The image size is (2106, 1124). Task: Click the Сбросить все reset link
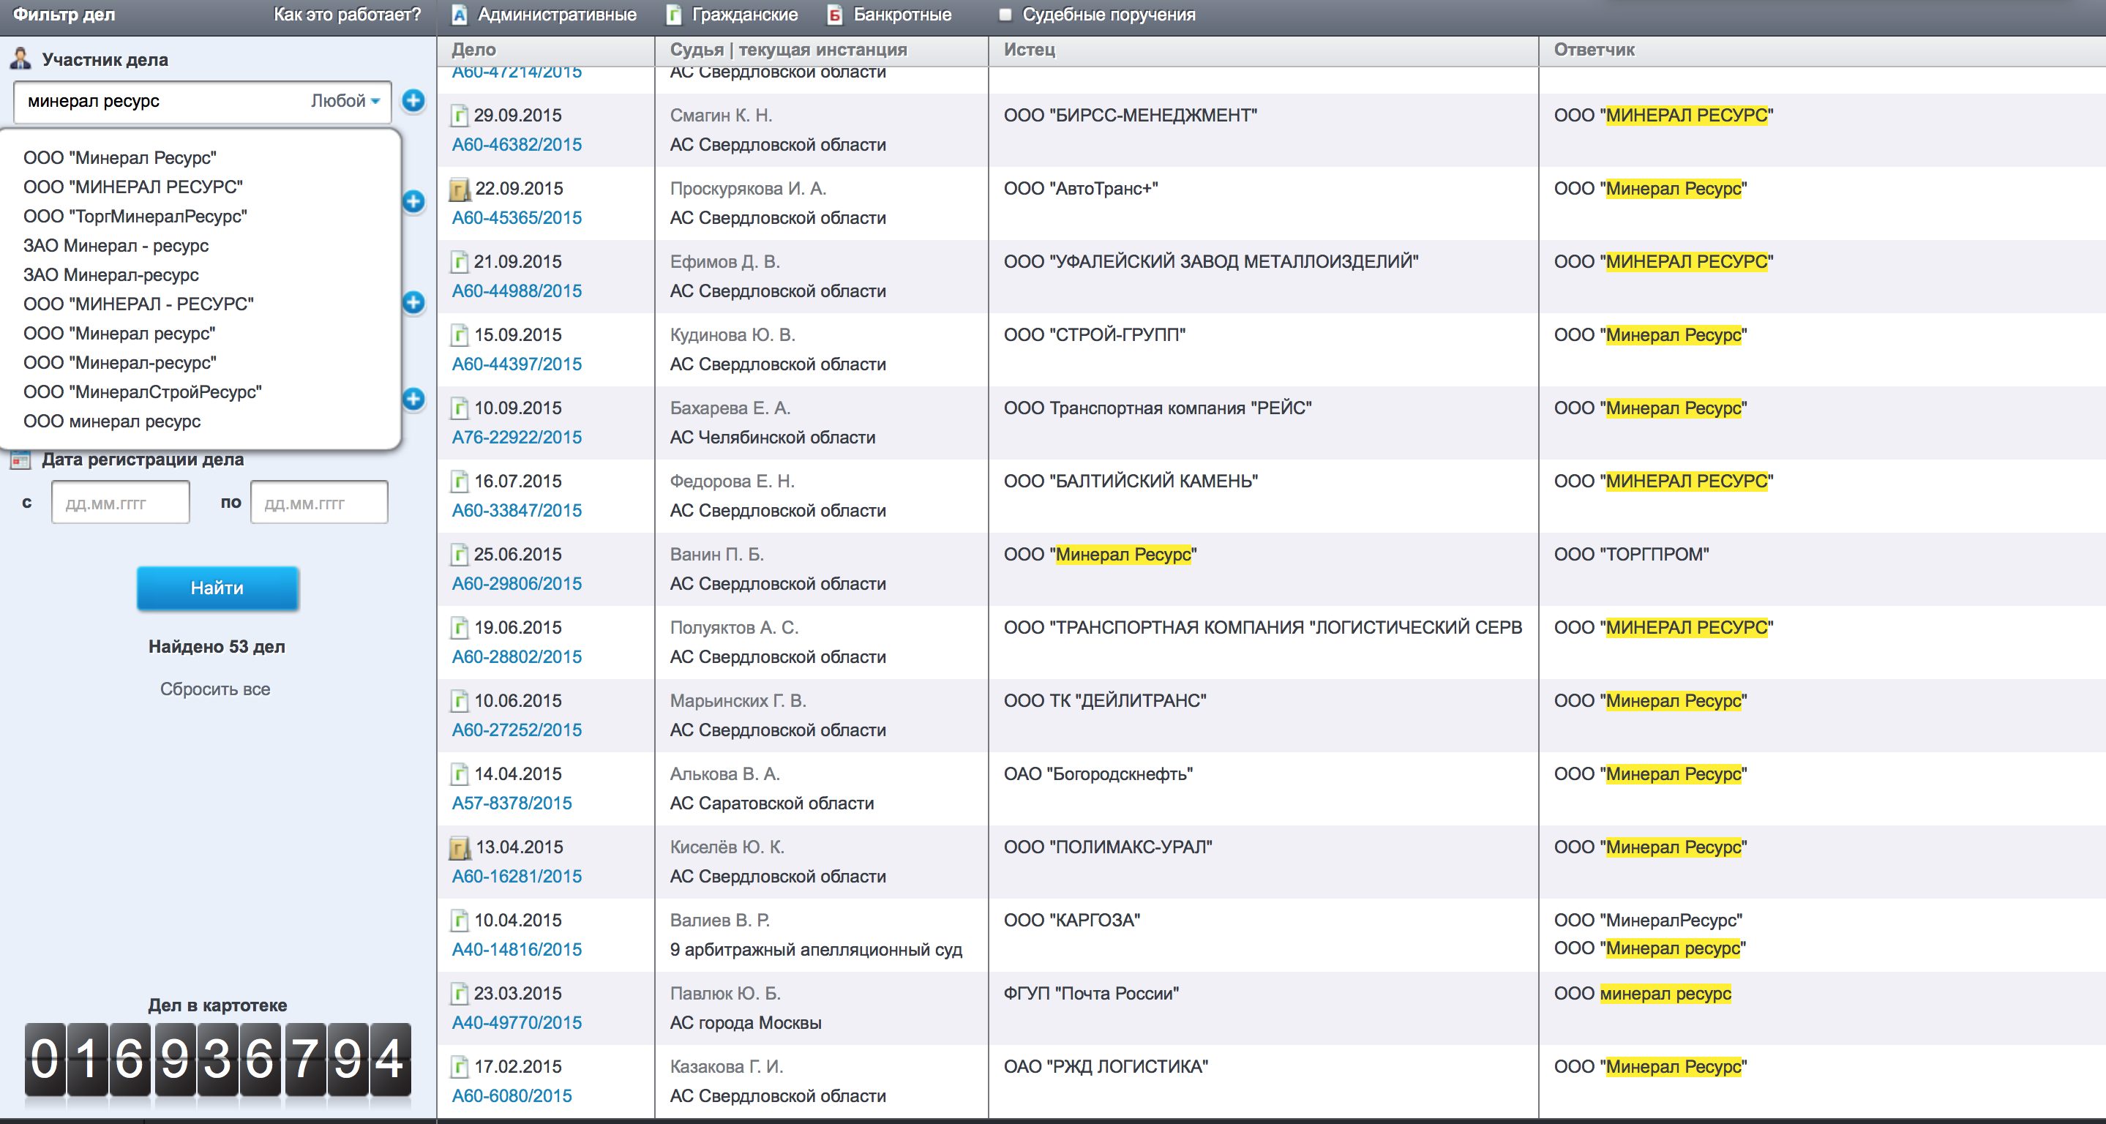(x=215, y=689)
